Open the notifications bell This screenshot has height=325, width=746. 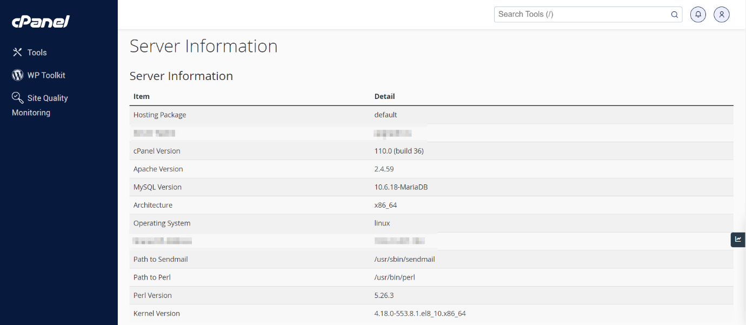(698, 15)
